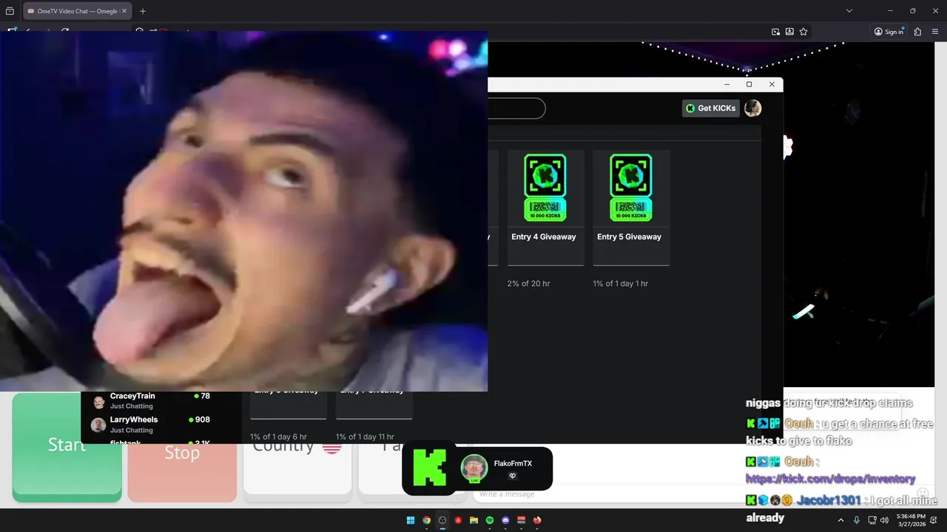This screenshot has height=532, width=947.
Task: Open Discord from the taskbar
Action: pos(506,520)
